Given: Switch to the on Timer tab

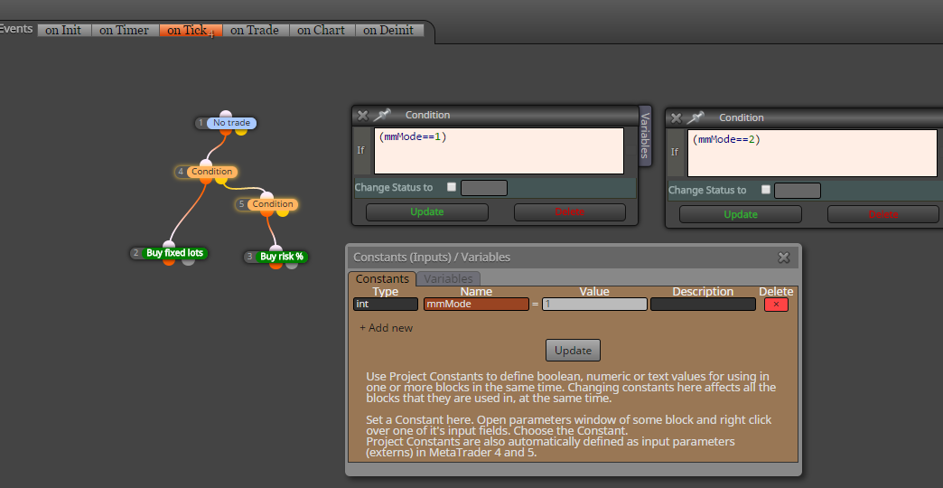Looking at the screenshot, I should 125,30.
